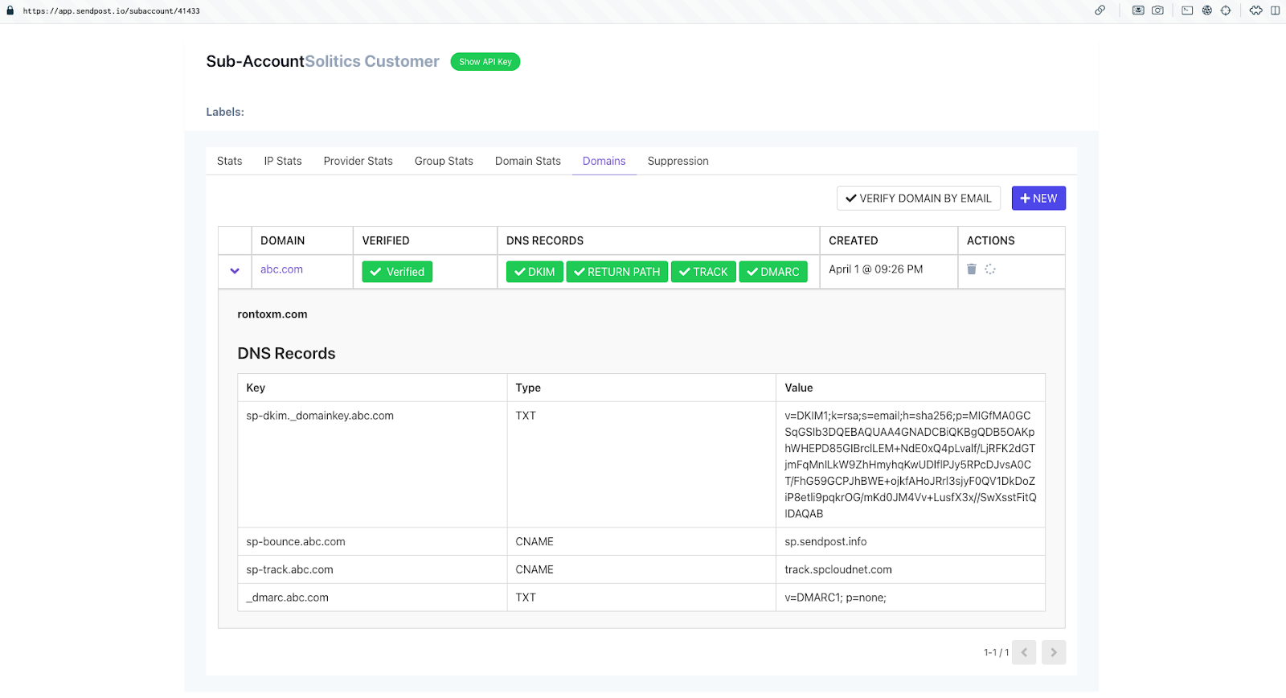This screenshot has width=1286, height=698.
Task: Select the sp.sendpost.info value
Action: click(x=825, y=542)
